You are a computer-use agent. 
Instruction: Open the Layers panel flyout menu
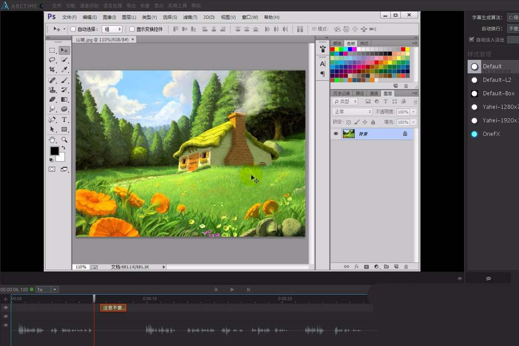click(414, 93)
